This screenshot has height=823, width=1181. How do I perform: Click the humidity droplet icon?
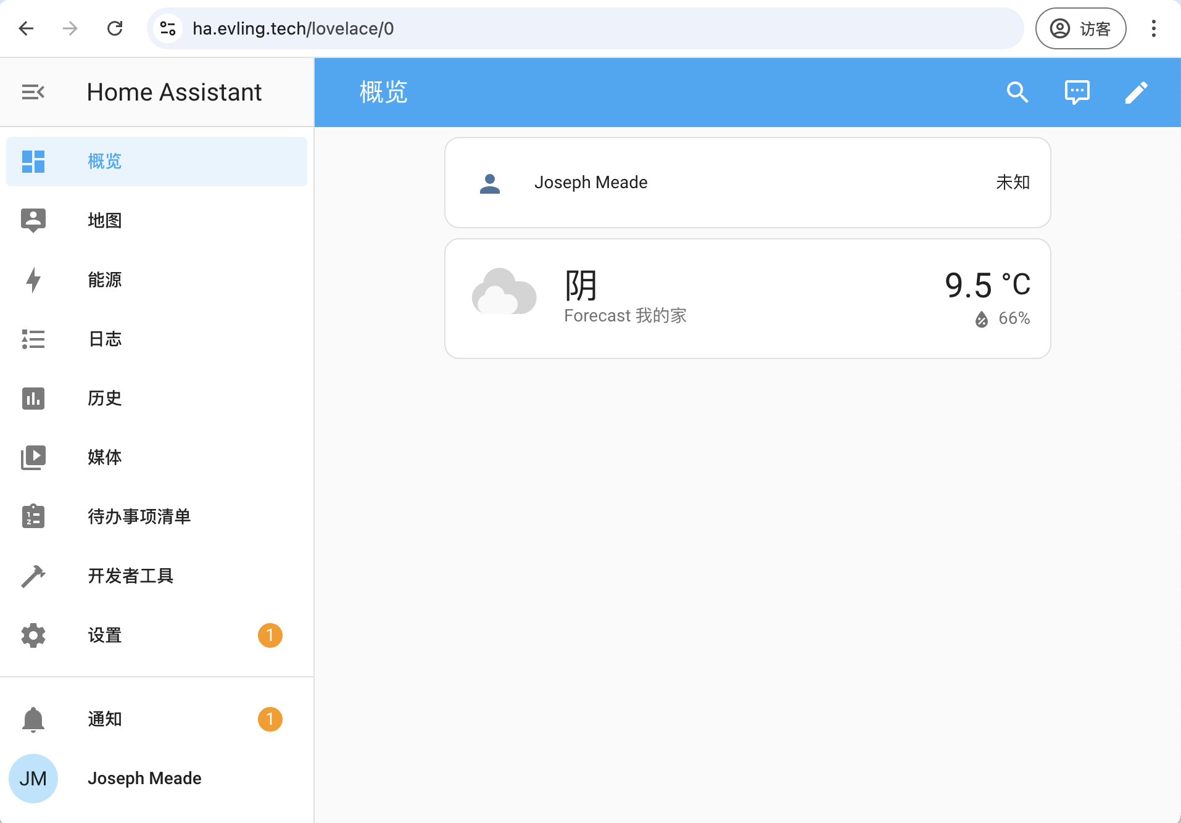coord(982,319)
